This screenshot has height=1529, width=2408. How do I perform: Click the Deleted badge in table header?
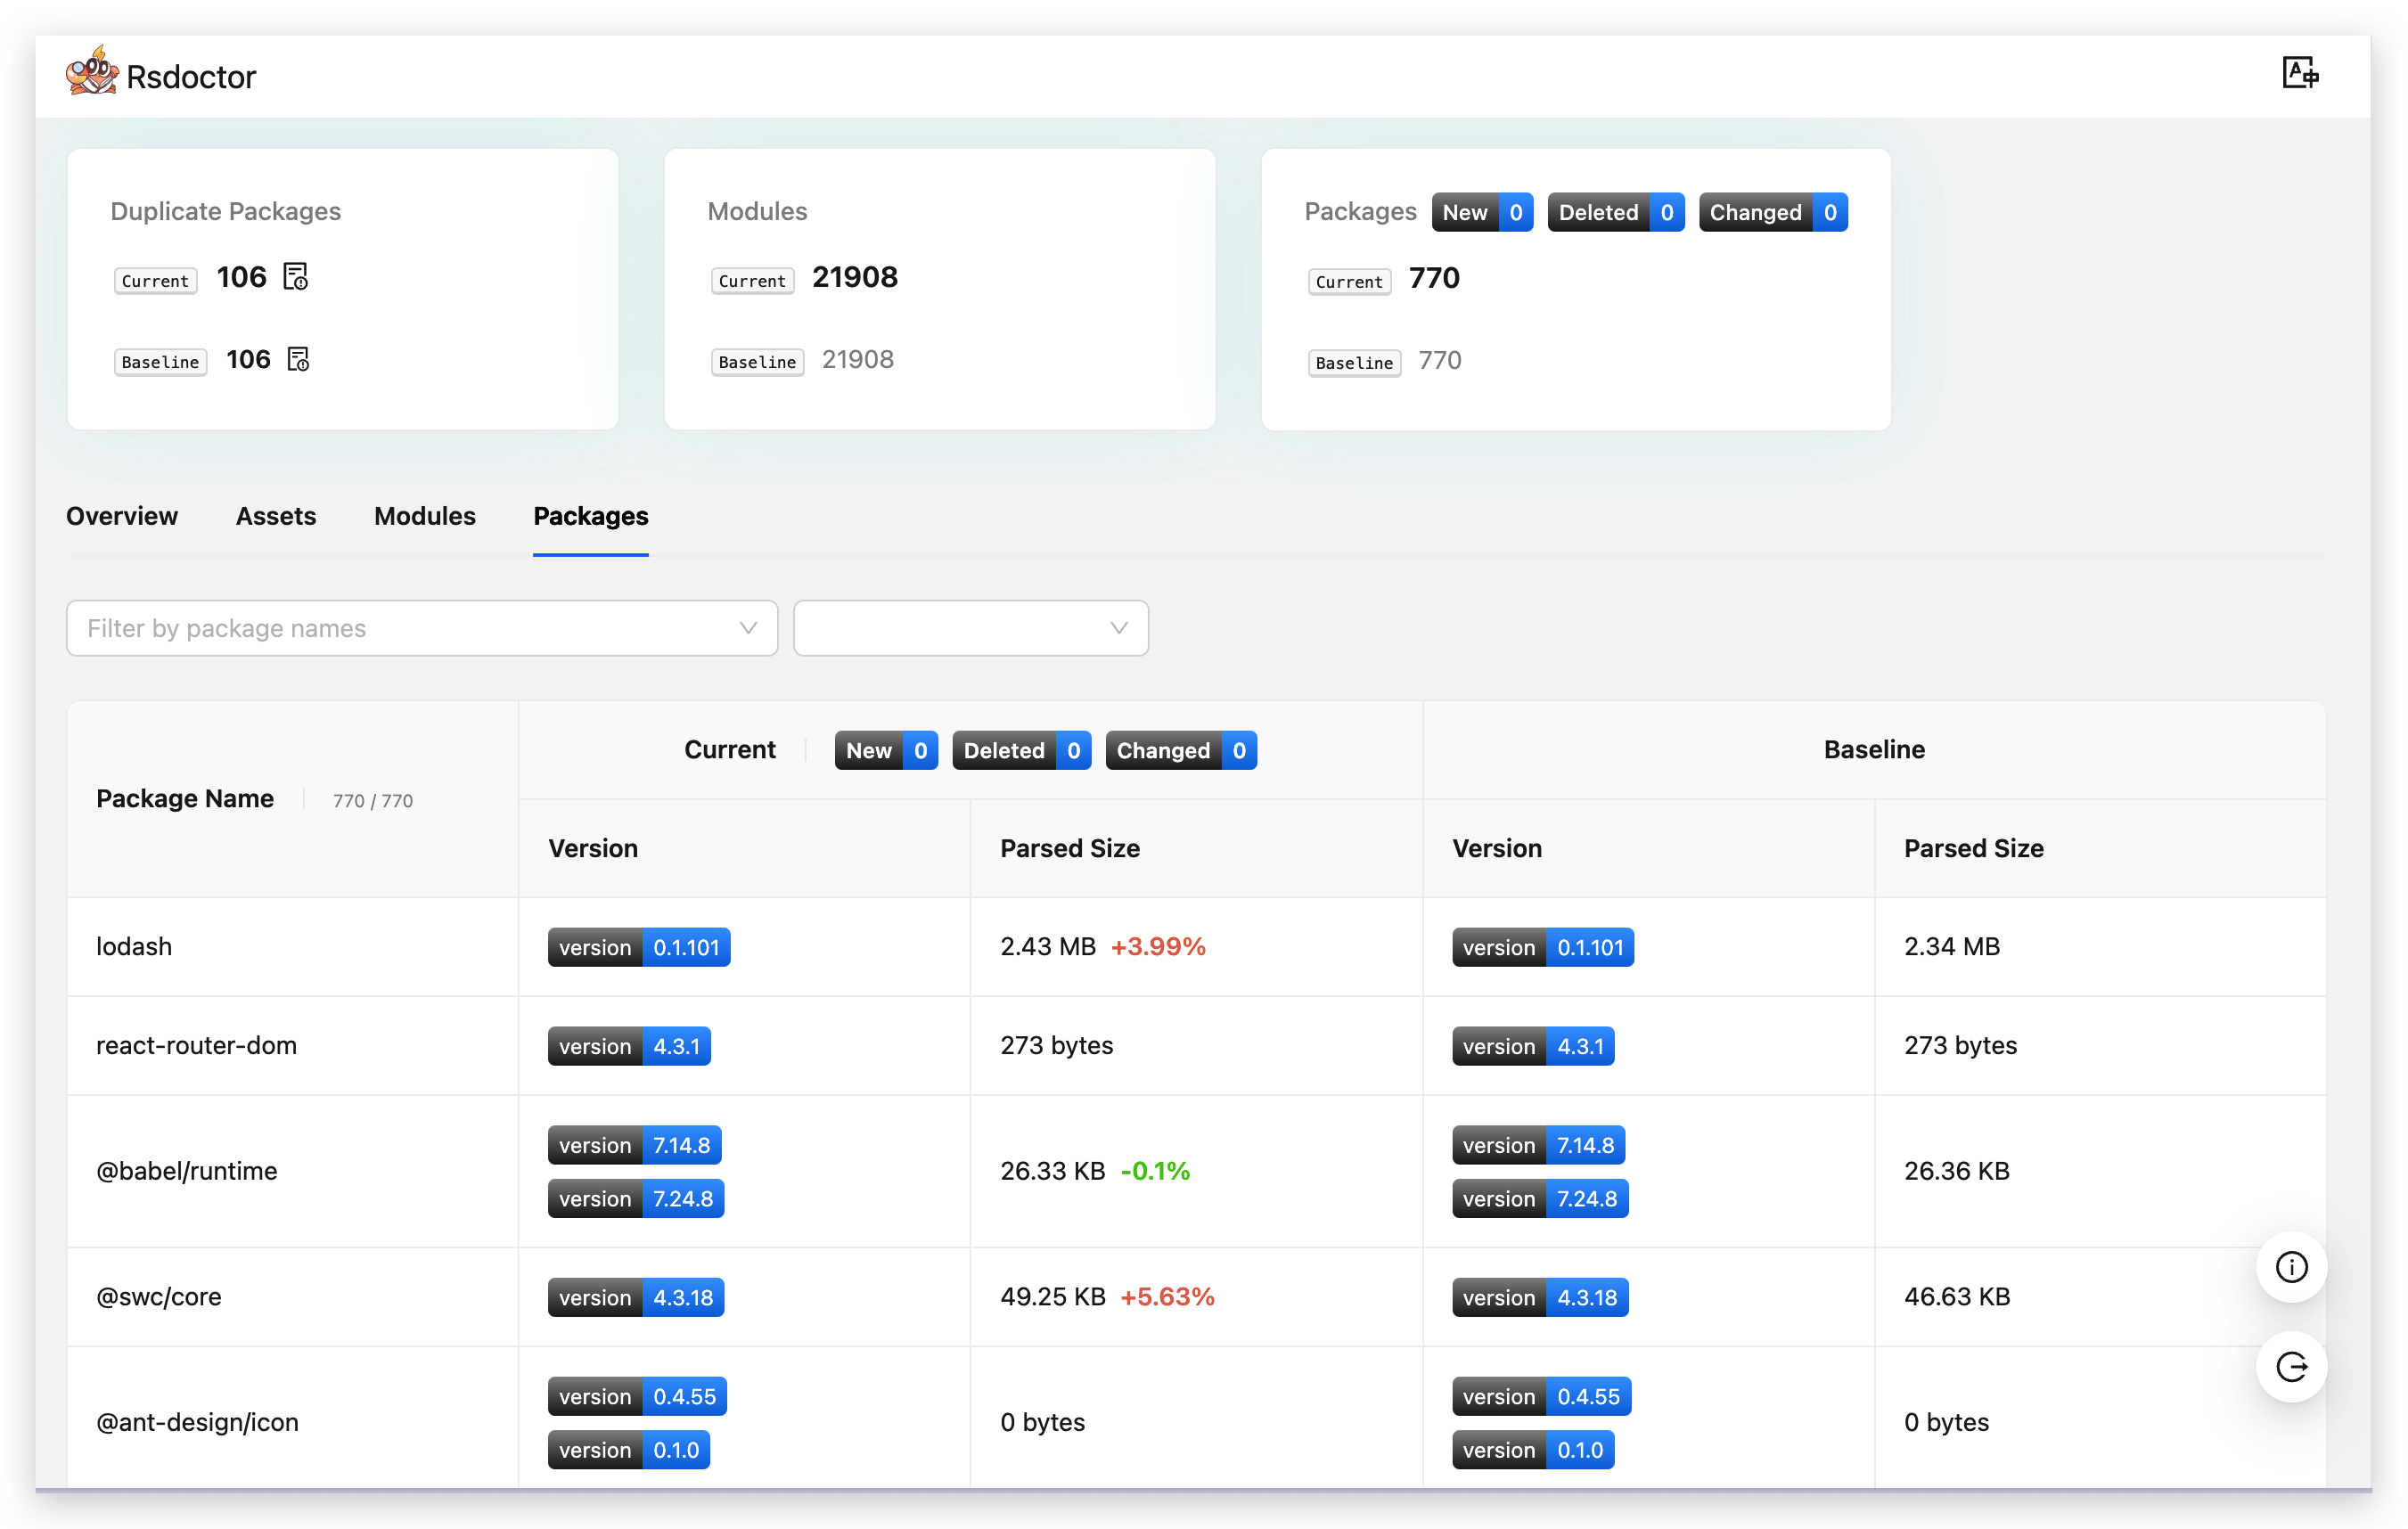tap(1020, 751)
